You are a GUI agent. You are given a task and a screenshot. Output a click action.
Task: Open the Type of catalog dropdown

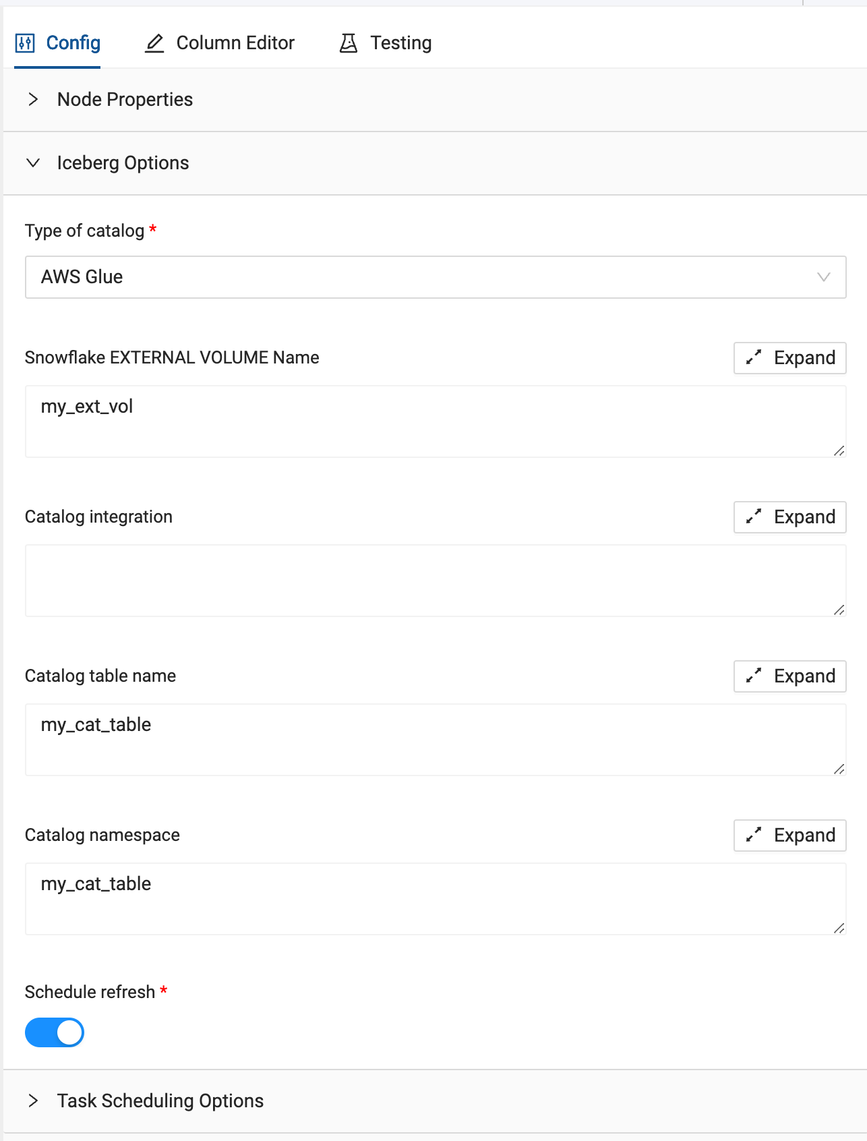[436, 277]
